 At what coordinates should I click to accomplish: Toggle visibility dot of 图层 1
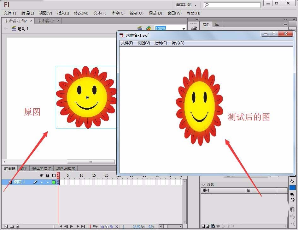coord(42,182)
